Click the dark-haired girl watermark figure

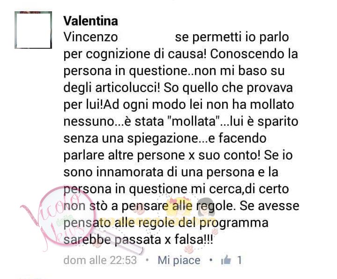206,207
